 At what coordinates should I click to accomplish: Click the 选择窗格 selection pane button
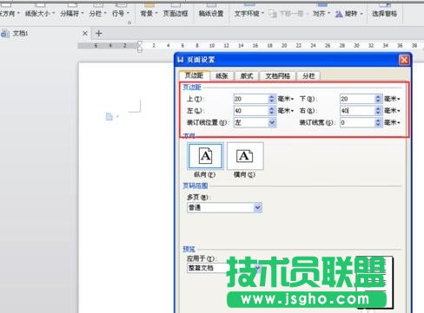pos(384,13)
